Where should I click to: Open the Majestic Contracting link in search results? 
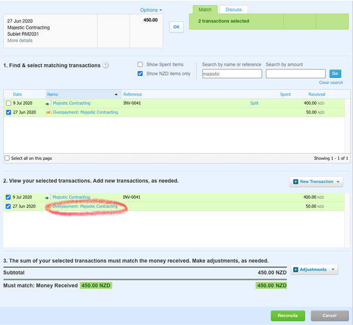click(72, 103)
